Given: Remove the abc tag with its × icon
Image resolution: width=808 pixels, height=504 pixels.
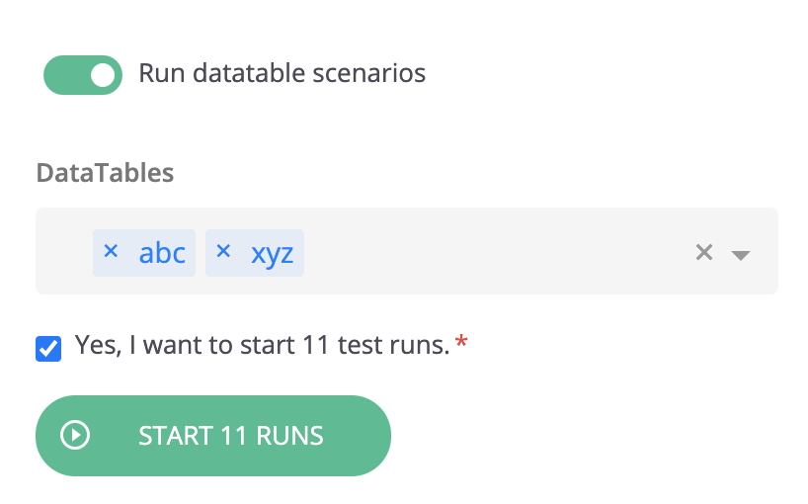Looking at the screenshot, I should [111, 251].
